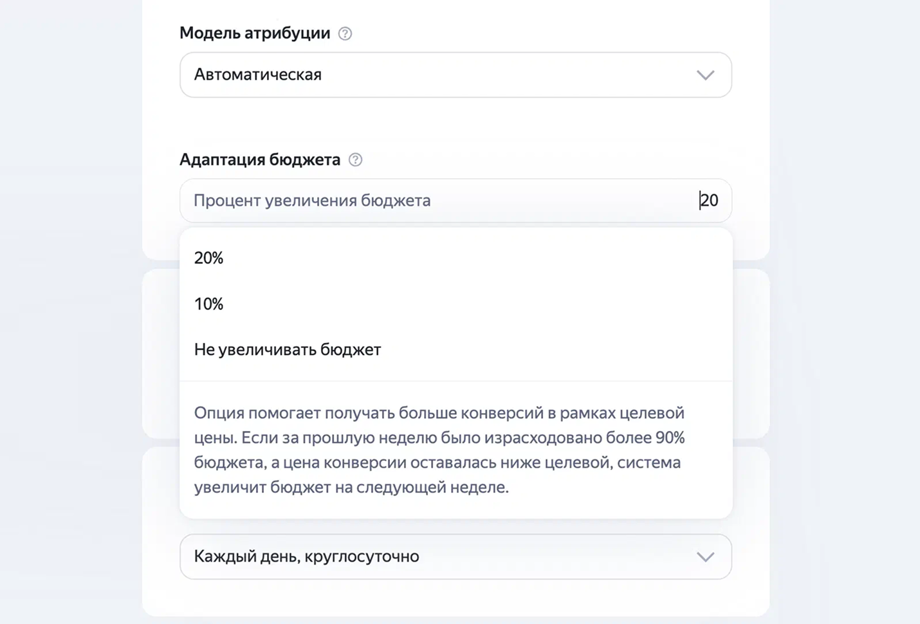Viewport: 920px width, 624px height.
Task: Focus the Процент увеличения бюджета input field
Action: coord(455,201)
